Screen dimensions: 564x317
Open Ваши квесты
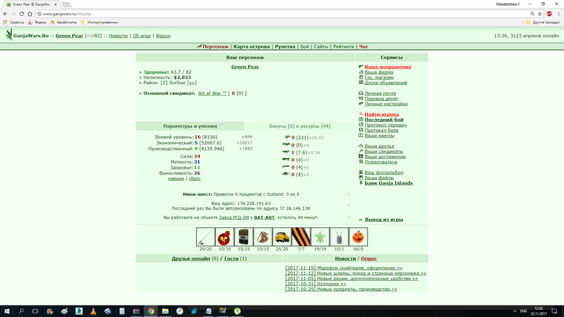coord(380,136)
